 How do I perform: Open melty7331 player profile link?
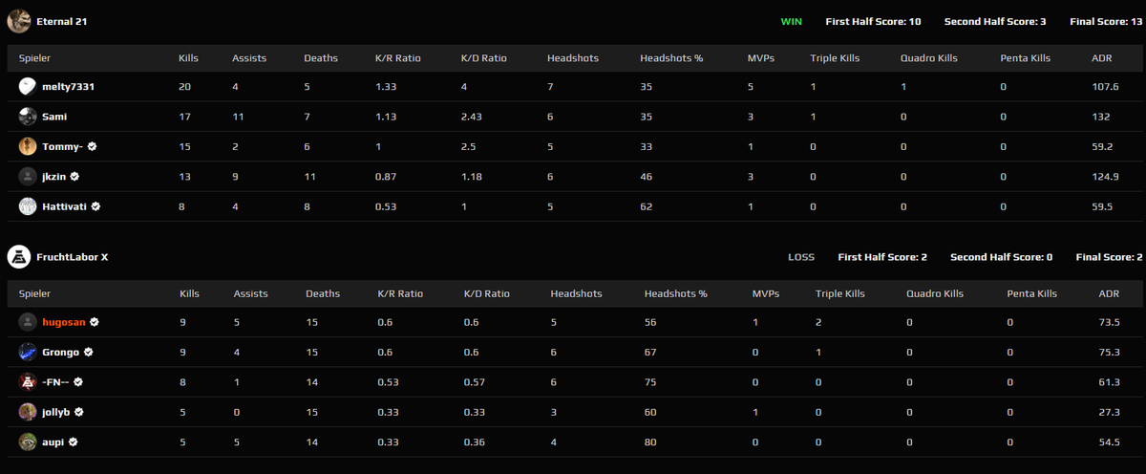pos(68,87)
